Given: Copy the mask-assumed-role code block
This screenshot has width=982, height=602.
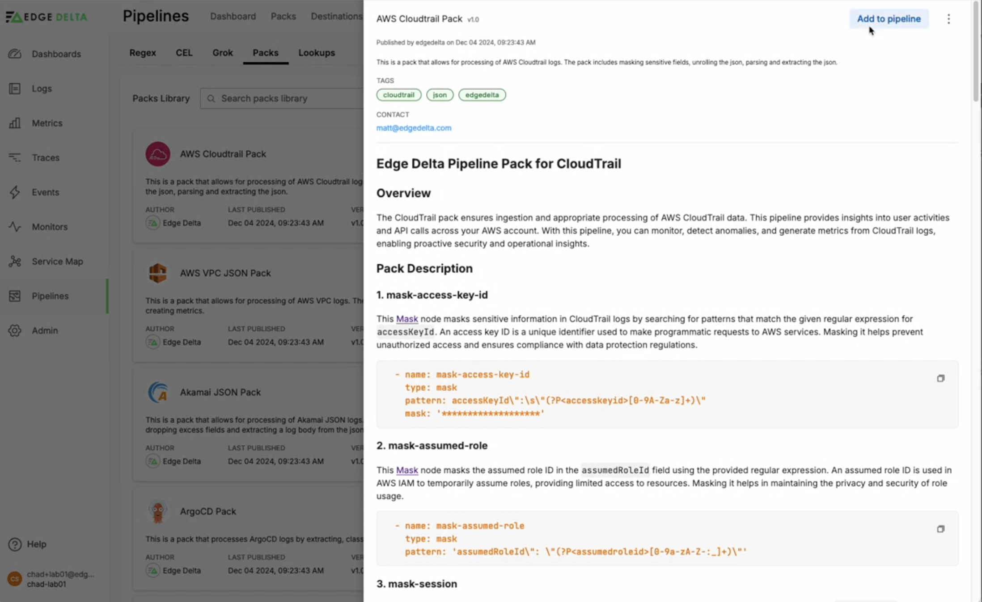Looking at the screenshot, I should [x=940, y=529].
